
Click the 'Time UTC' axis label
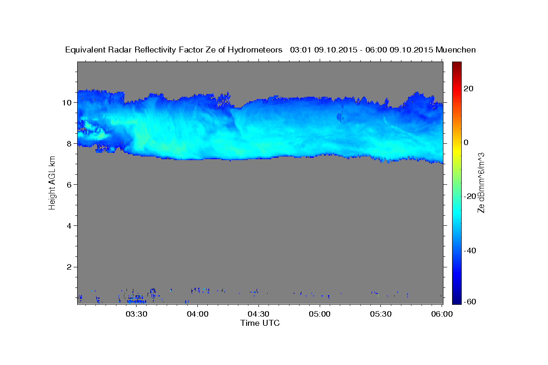[260, 323]
